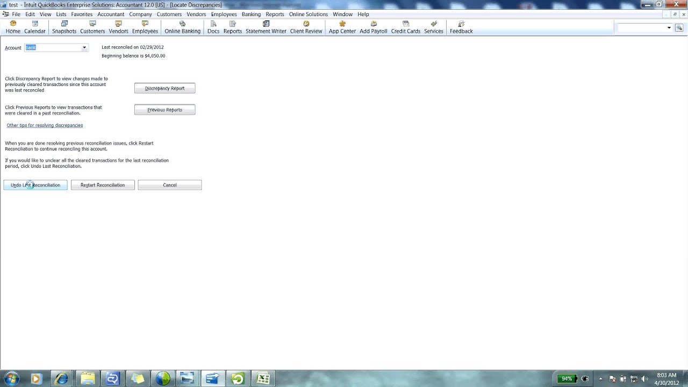This screenshot has width=688, height=387.
Task: Click the Previous Reports button
Action: [164, 110]
